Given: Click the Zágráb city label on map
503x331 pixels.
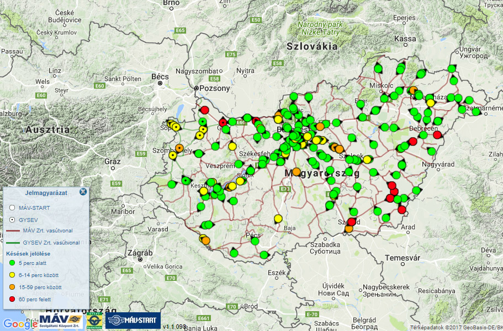Looking at the screenshot, I should [141, 252].
